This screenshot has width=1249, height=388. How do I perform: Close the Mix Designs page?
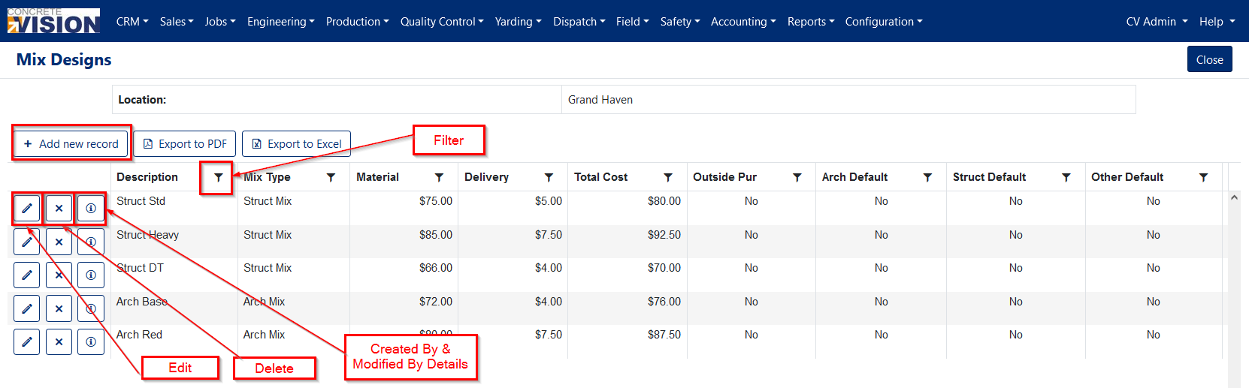point(1210,59)
